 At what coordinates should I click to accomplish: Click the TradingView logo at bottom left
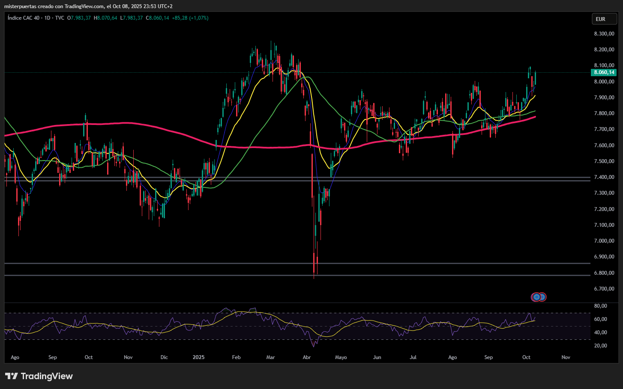[x=39, y=376]
